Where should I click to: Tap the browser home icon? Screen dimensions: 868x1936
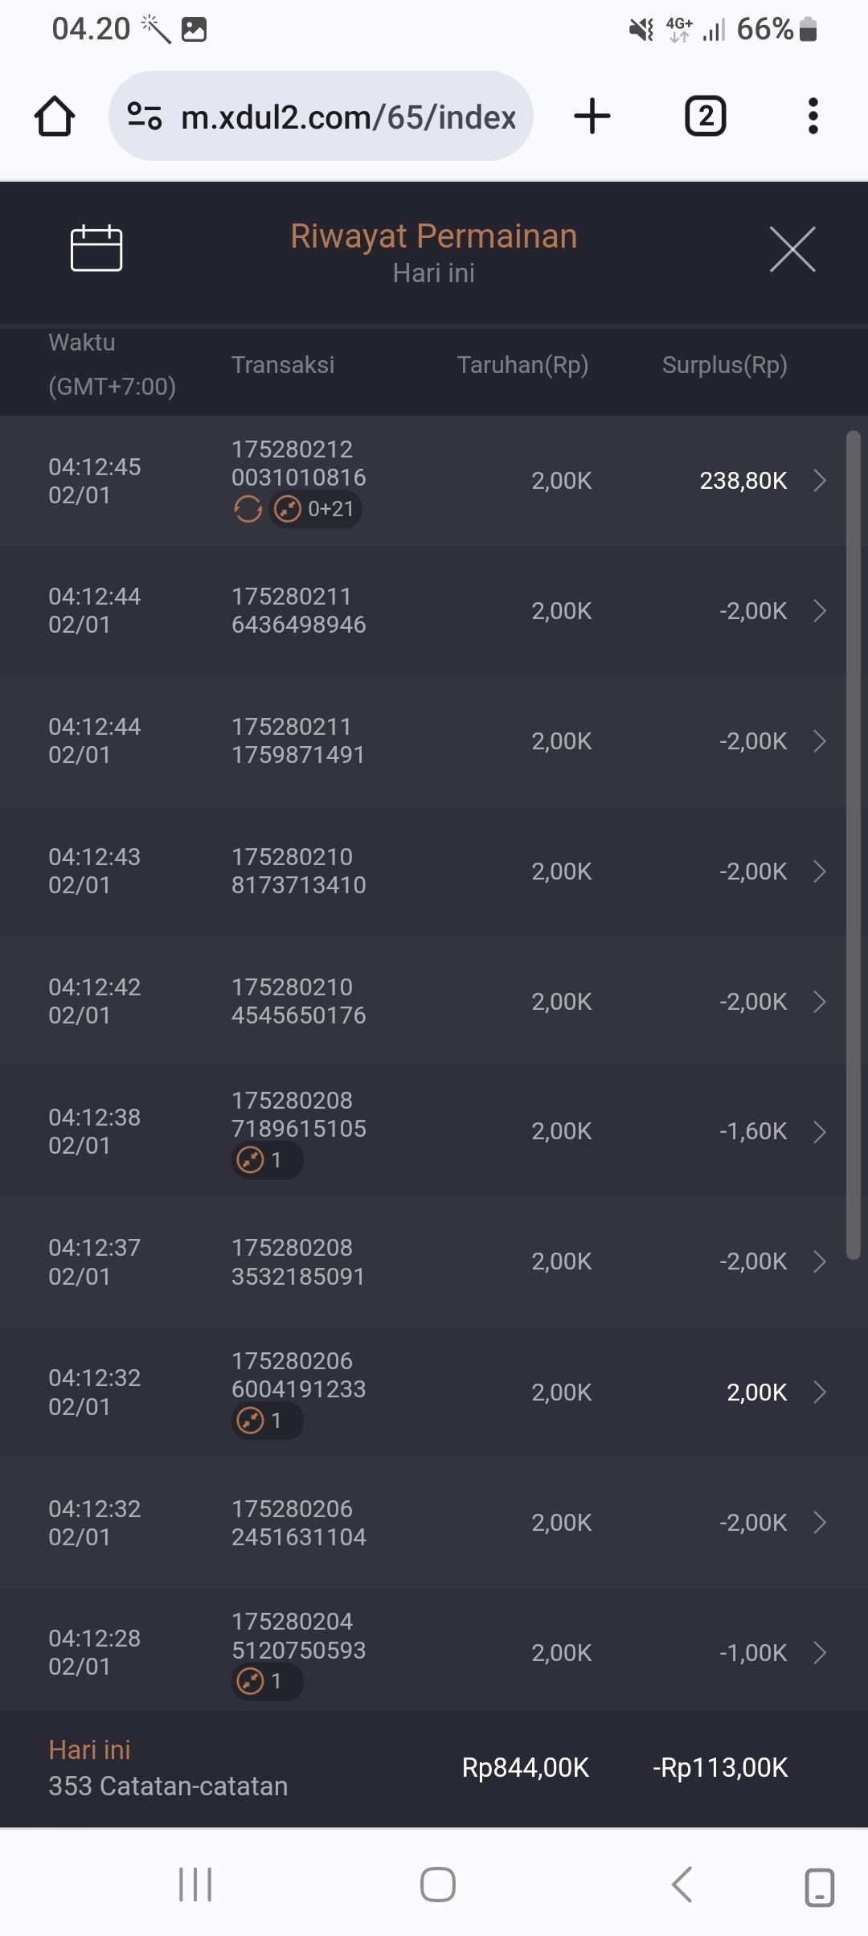tap(55, 117)
